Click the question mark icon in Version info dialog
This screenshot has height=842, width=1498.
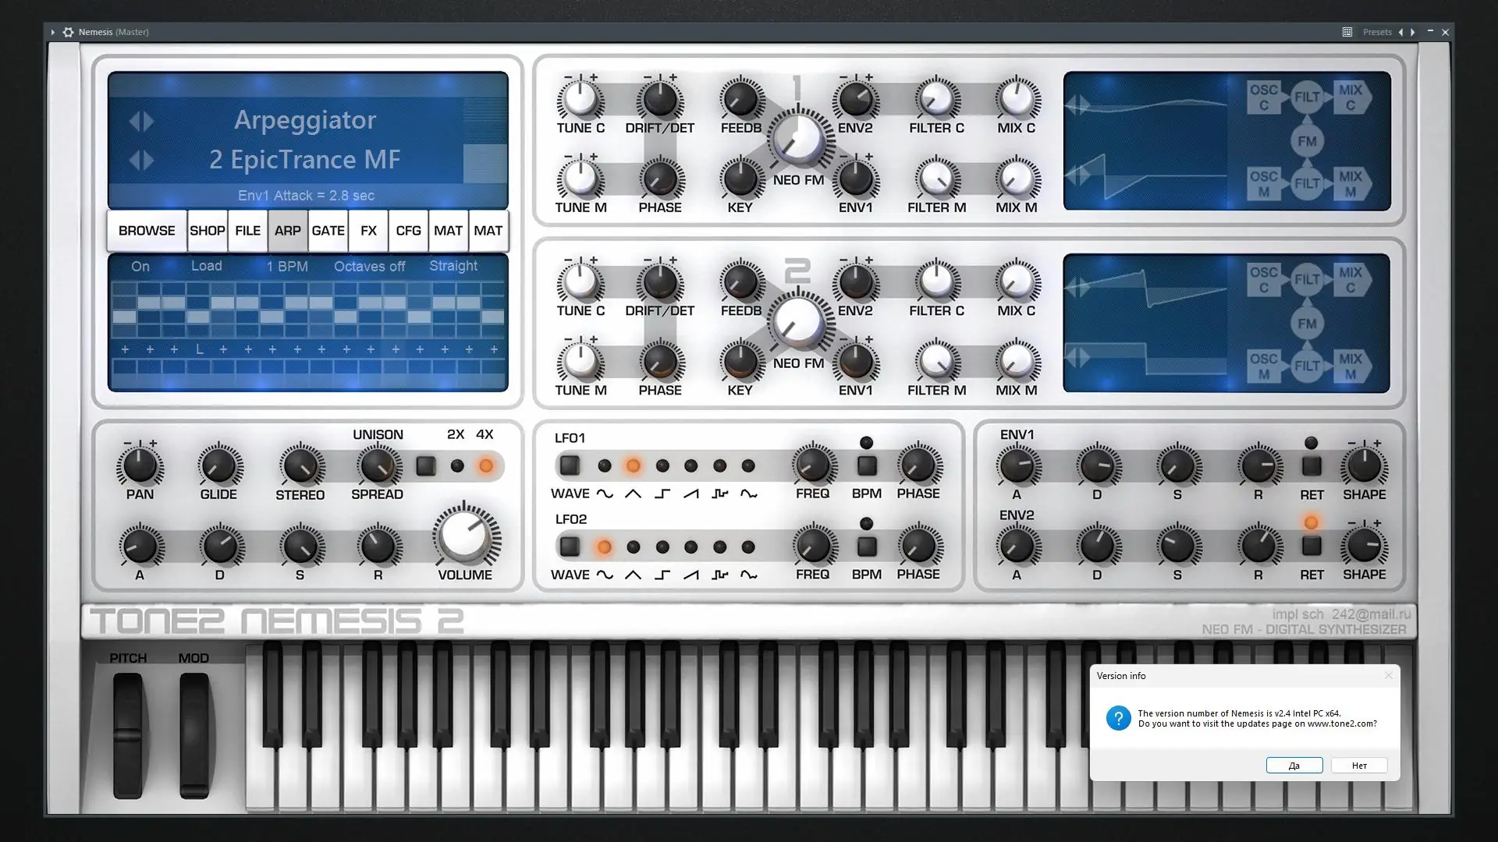click(1118, 718)
